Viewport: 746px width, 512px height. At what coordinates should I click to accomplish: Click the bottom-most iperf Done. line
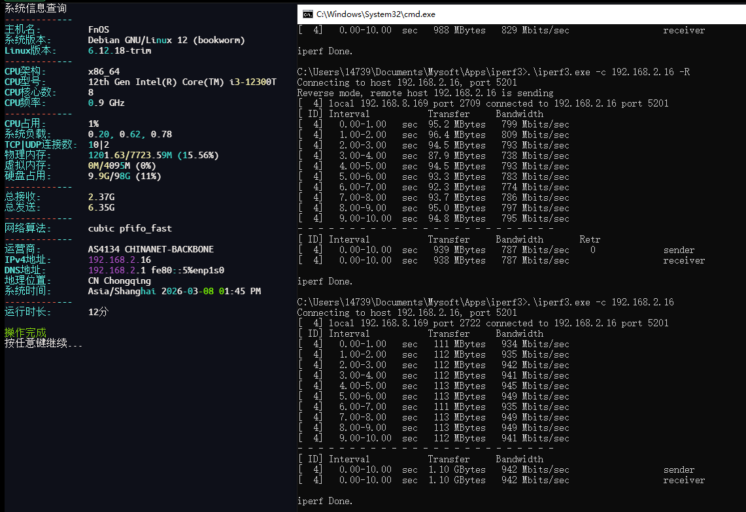(324, 501)
